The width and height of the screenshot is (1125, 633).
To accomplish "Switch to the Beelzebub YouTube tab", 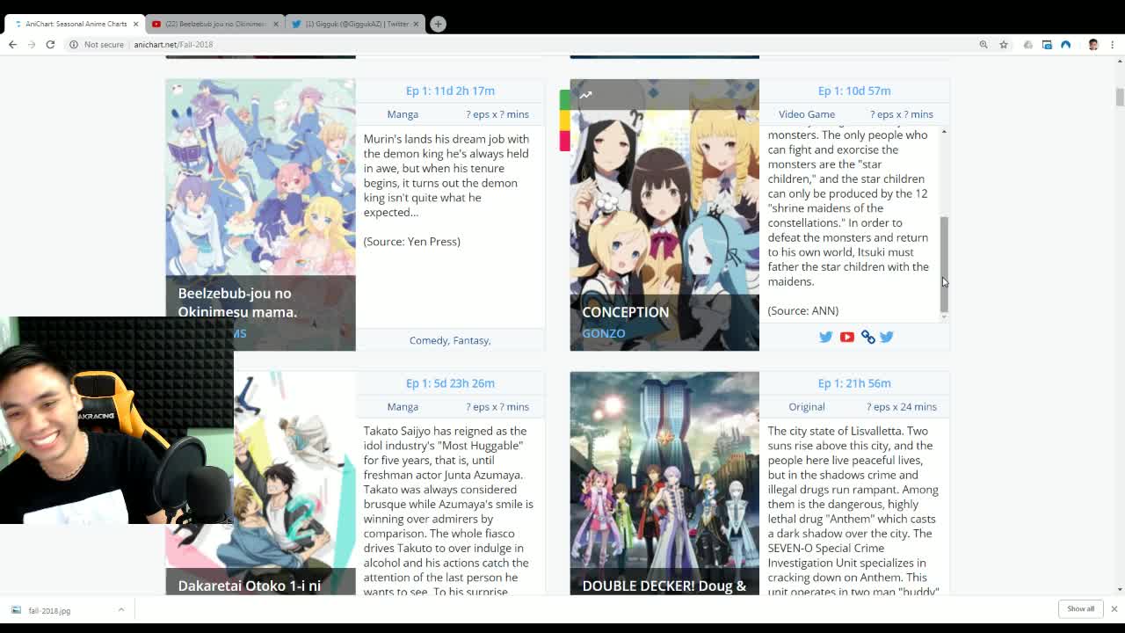I will click(214, 24).
